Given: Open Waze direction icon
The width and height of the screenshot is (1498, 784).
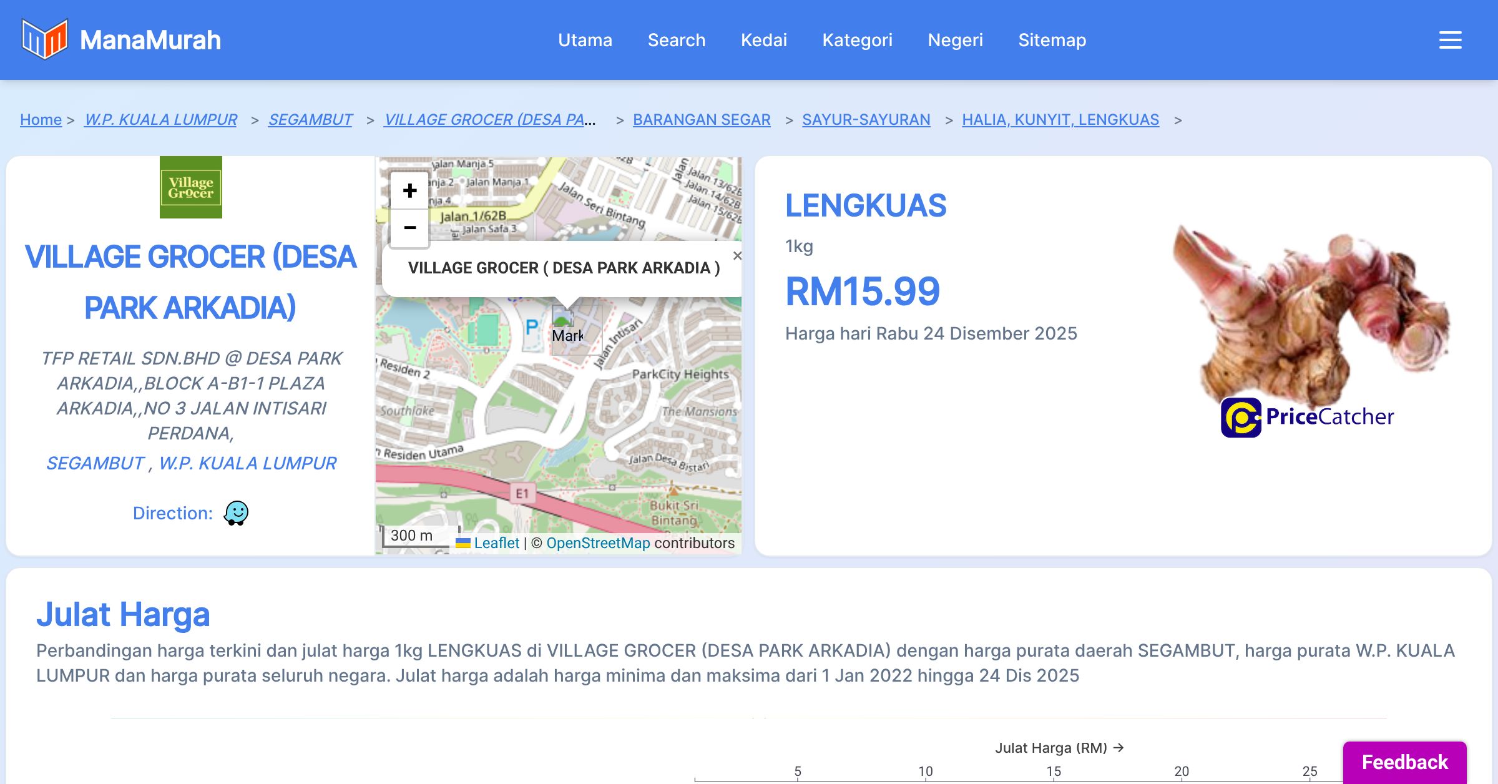Looking at the screenshot, I should click(236, 513).
